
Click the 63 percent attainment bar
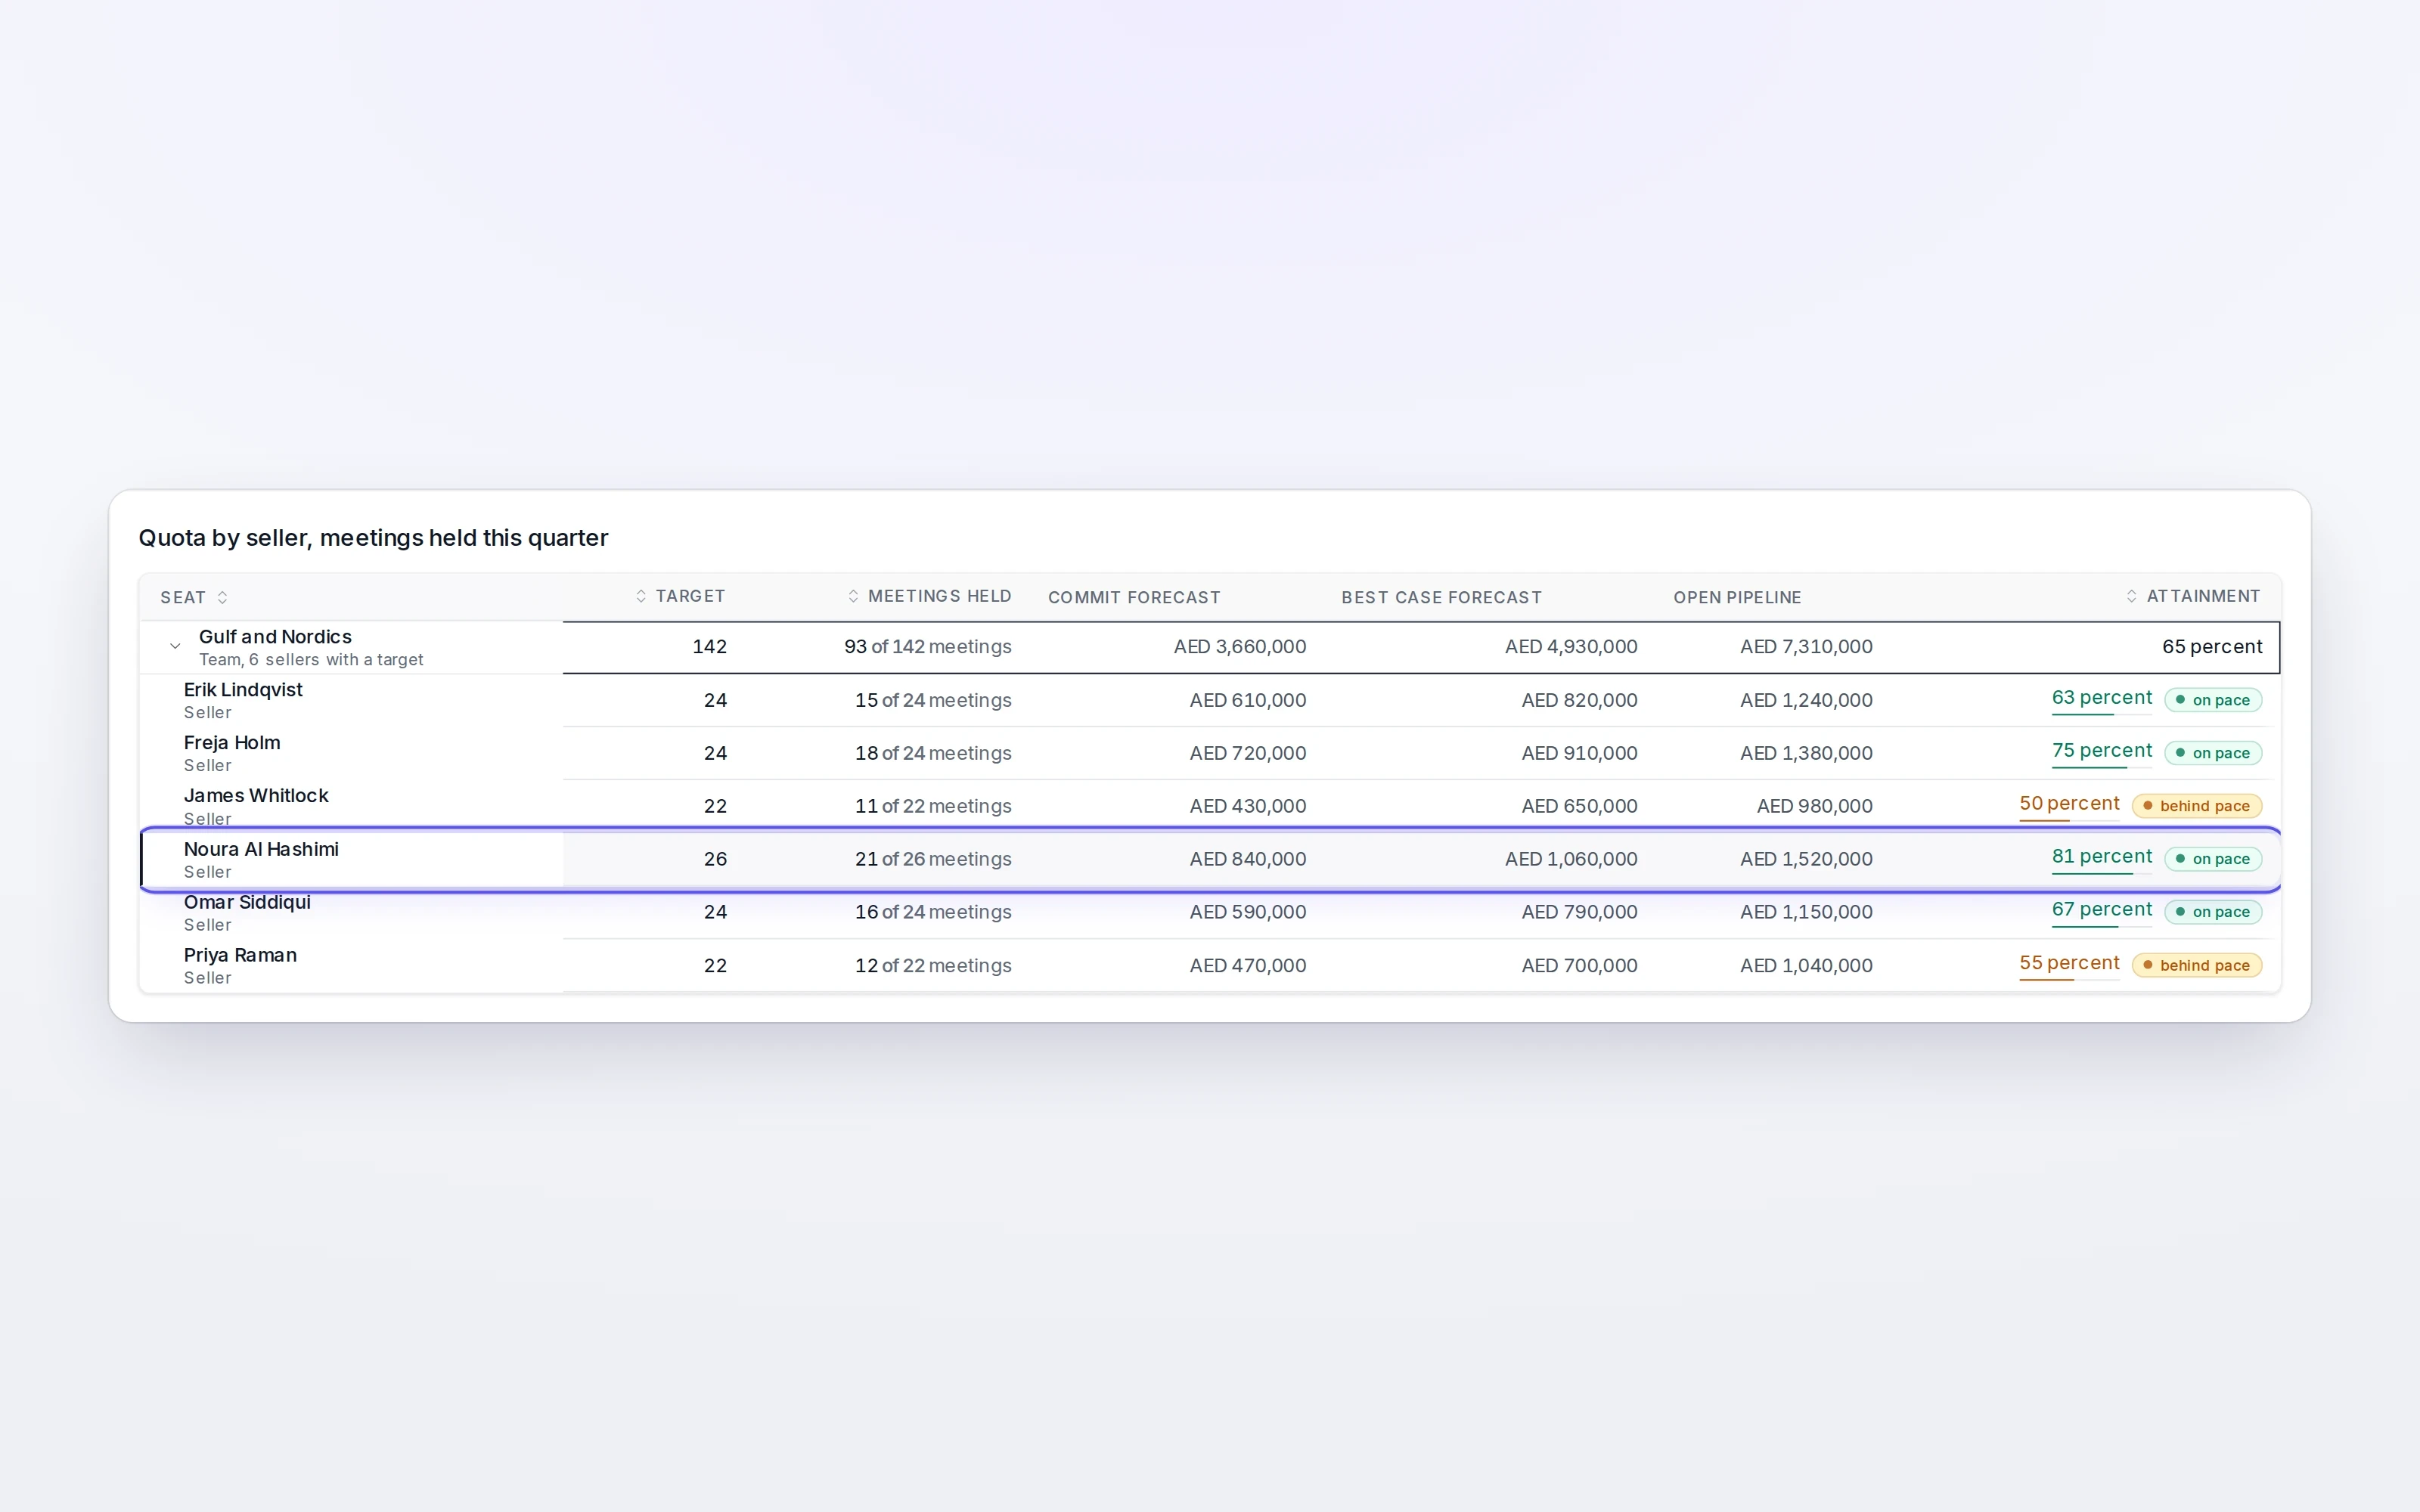coord(2101,714)
